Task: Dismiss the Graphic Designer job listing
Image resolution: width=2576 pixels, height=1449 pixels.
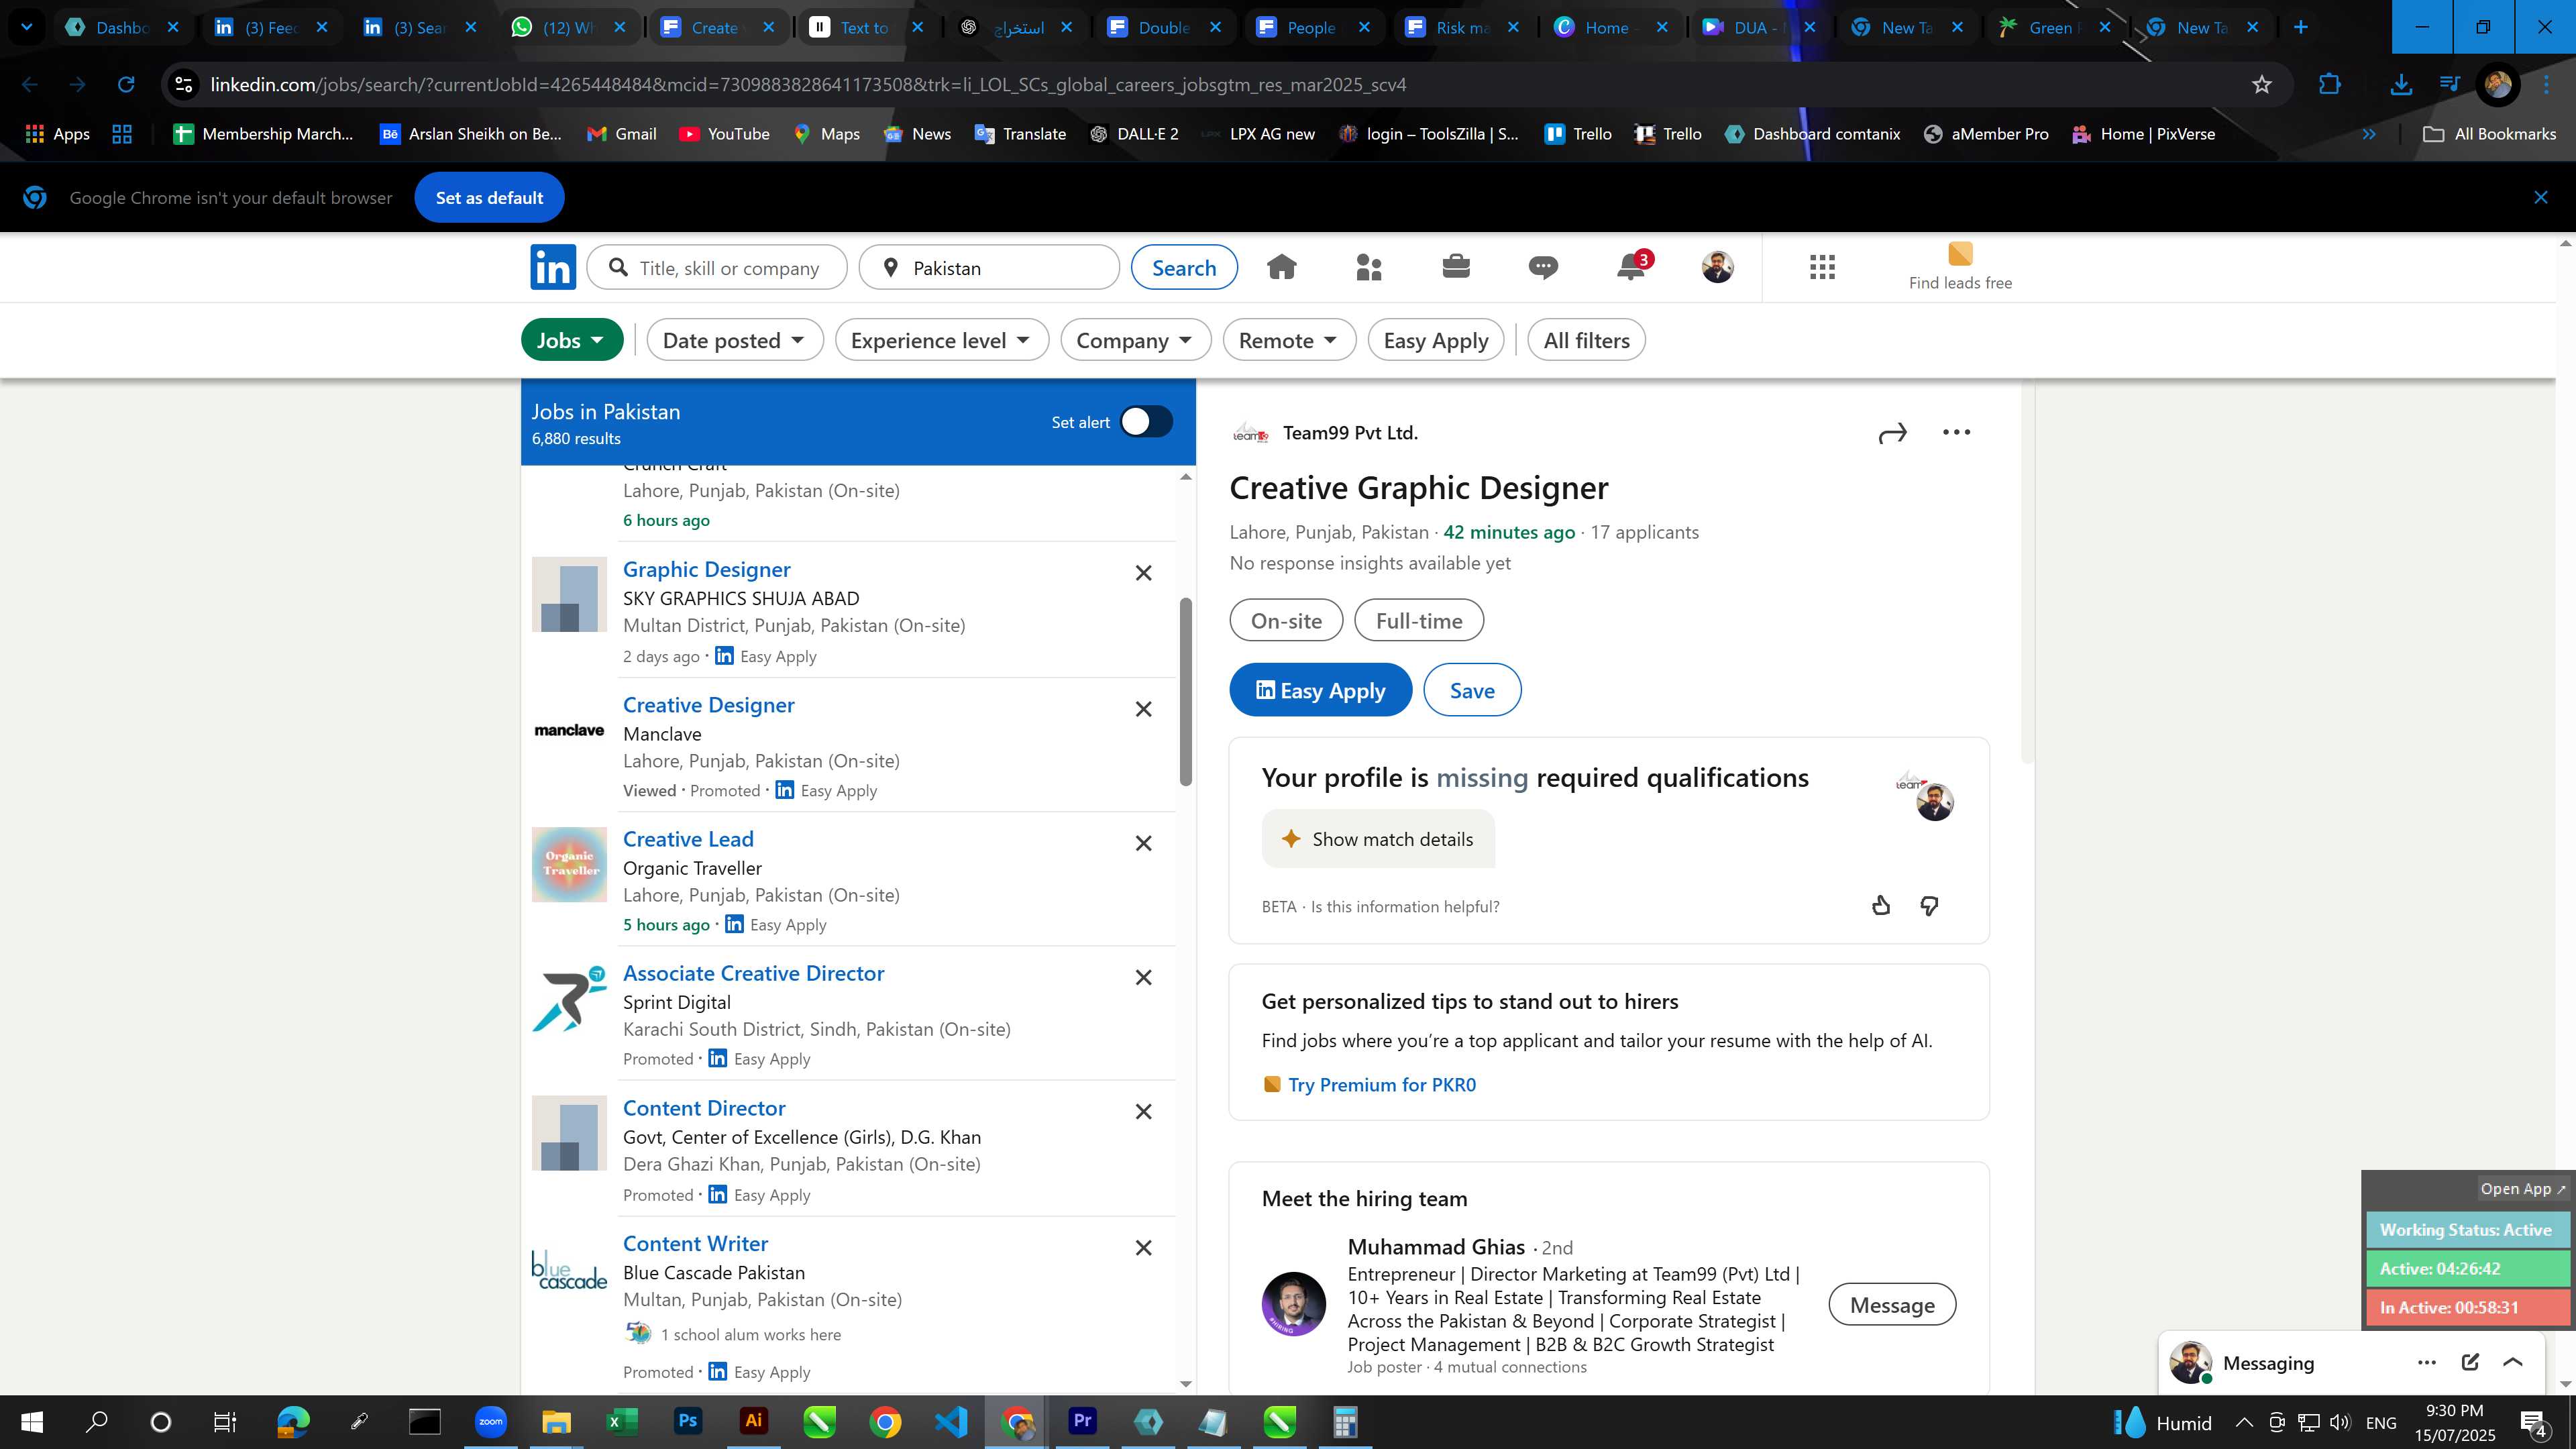Action: 1143,573
